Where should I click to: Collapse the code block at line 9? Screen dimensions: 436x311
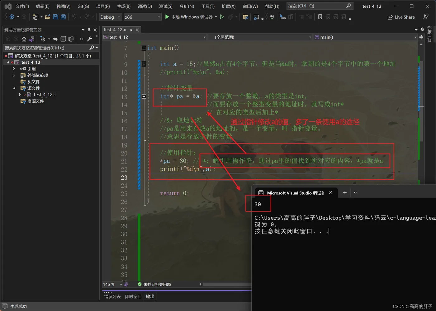(x=144, y=64)
